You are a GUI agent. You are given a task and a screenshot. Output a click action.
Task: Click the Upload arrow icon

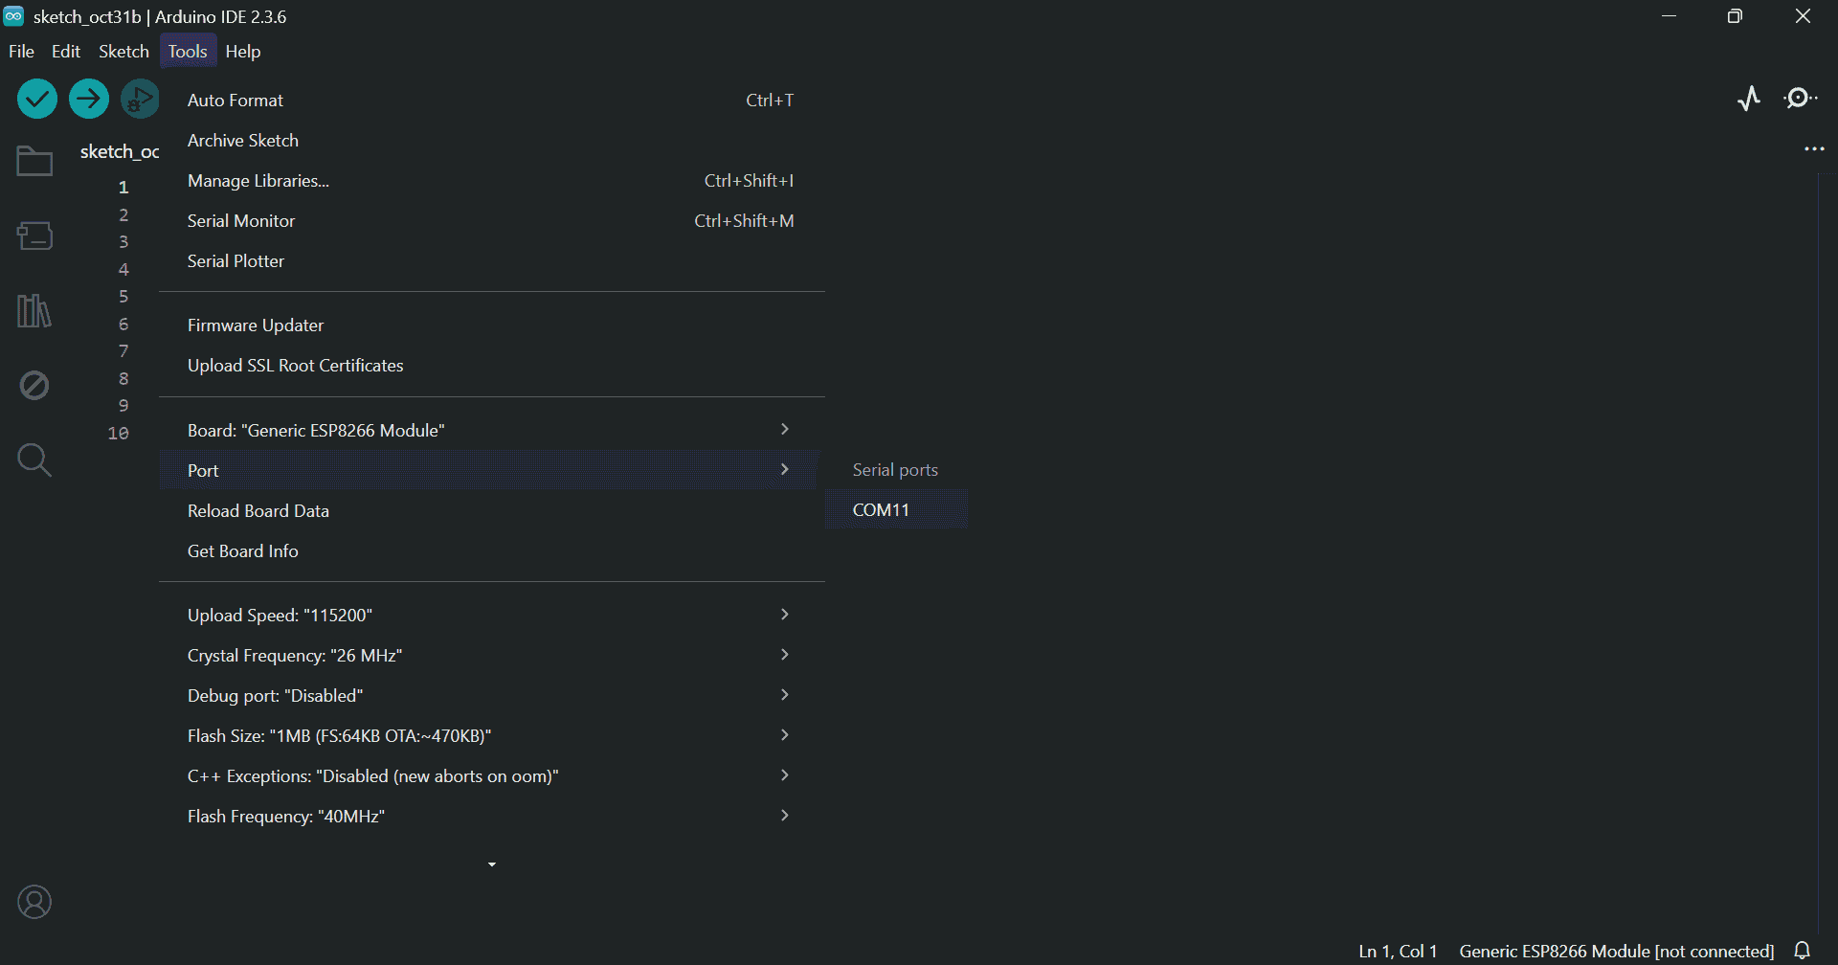(88, 98)
